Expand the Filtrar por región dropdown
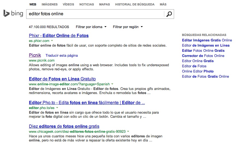 pos(128,27)
